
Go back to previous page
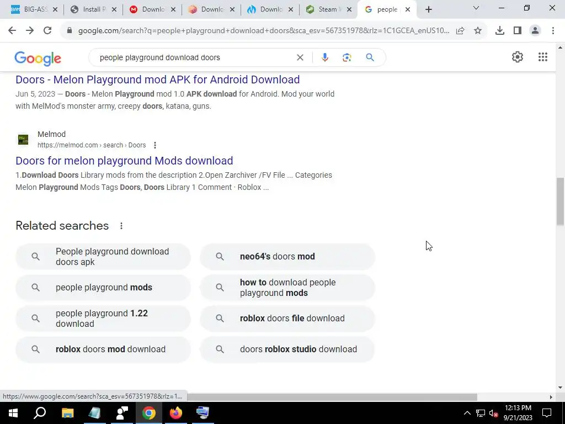pyautogui.click(x=12, y=31)
